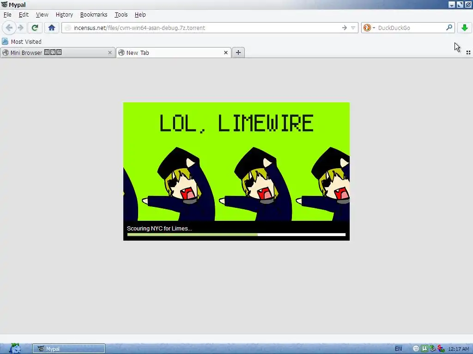Open the Help menu
The height and width of the screenshot is (354, 473).
pyautogui.click(x=140, y=14)
